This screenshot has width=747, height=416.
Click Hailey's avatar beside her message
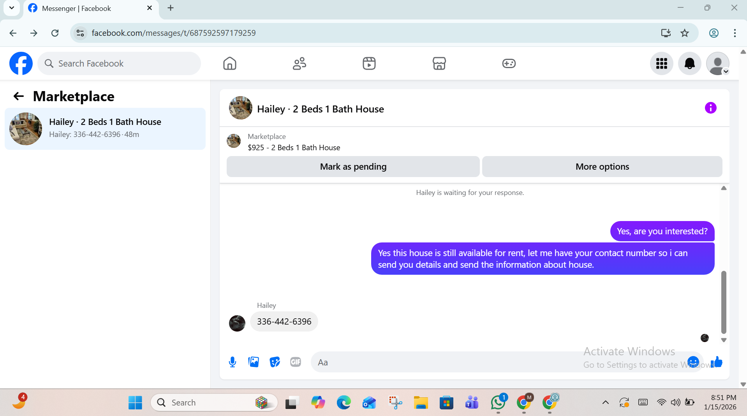tap(237, 323)
